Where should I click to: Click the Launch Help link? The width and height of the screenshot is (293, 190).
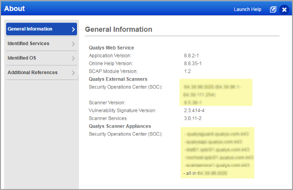point(248,9)
